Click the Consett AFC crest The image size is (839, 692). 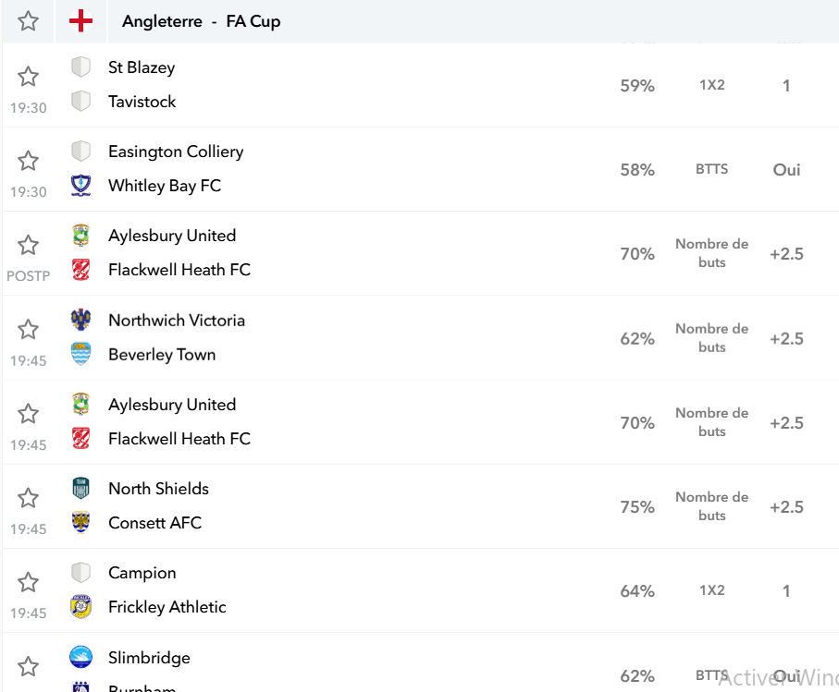click(80, 523)
